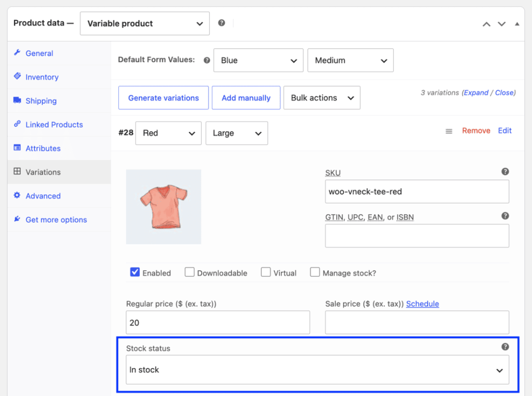Viewport: 532px width, 396px height.
Task: Tick the Virtual checkbox
Action: coord(265,272)
